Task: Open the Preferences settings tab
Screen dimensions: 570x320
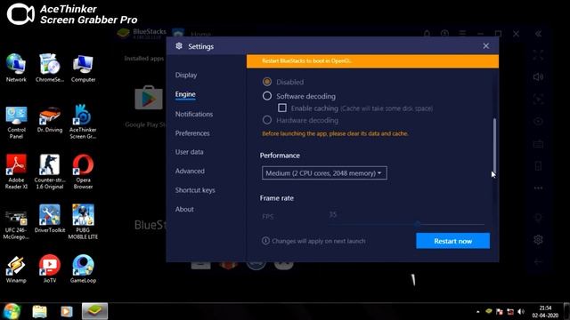Action: tap(192, 133)
